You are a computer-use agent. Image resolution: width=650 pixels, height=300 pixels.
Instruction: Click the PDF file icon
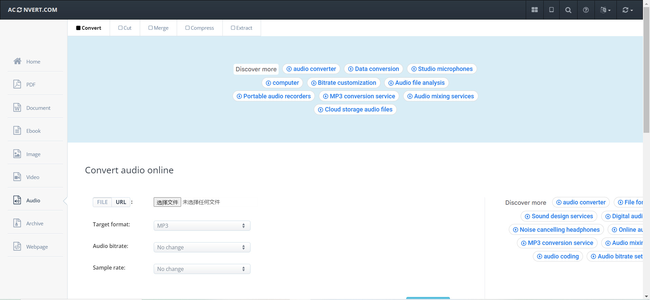click(17, 84)
